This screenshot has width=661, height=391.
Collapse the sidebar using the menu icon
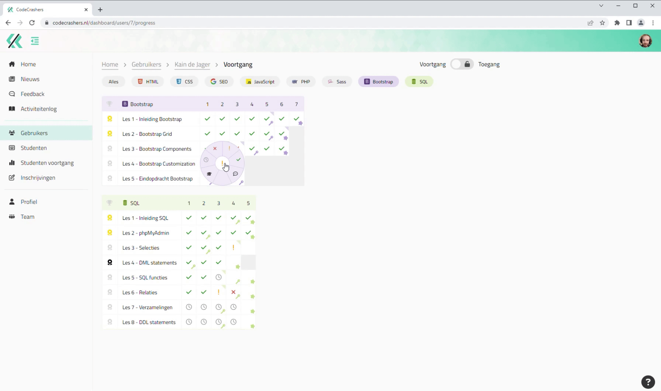(35, 41)
